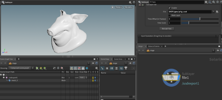Toggle visibility eye for mesh_0
The width and height of the screenshot is (222, 100).
click(95, 81)
